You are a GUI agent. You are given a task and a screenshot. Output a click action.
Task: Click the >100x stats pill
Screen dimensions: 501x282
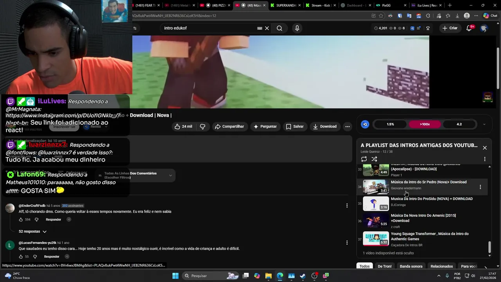coord(425,124)
